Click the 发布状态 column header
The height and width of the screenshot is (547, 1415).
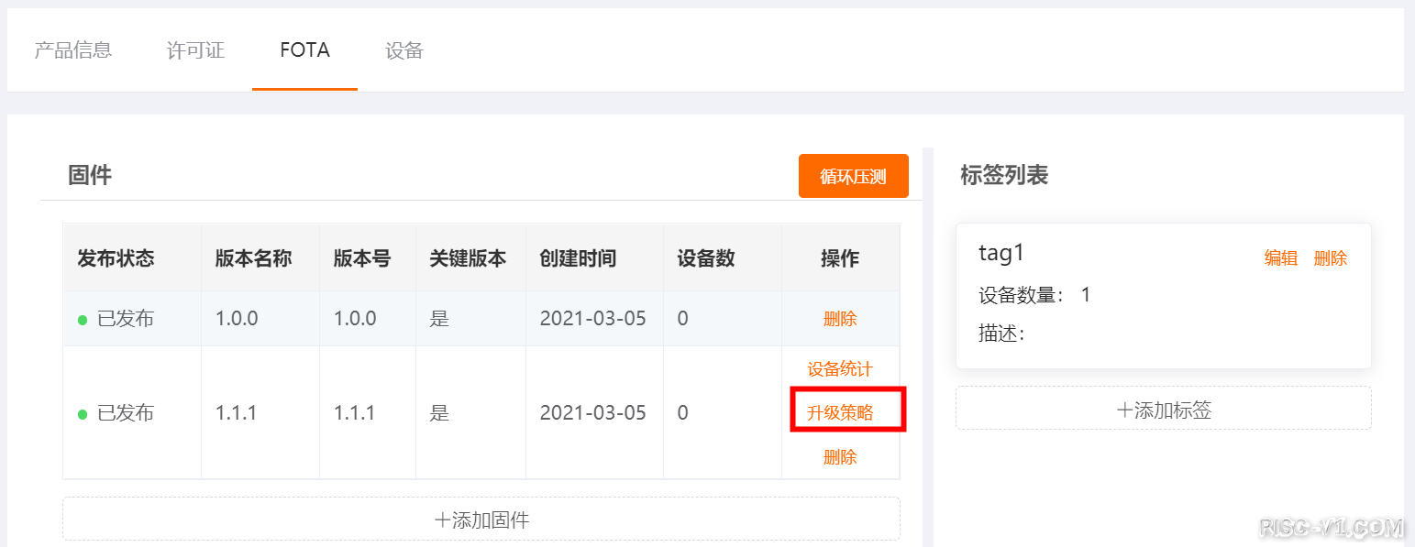click(x=116, y=258)
